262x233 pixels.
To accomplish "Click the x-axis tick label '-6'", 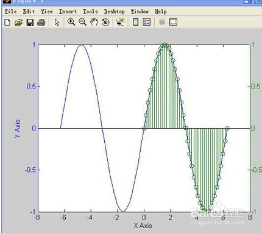I will pos(63,217).
